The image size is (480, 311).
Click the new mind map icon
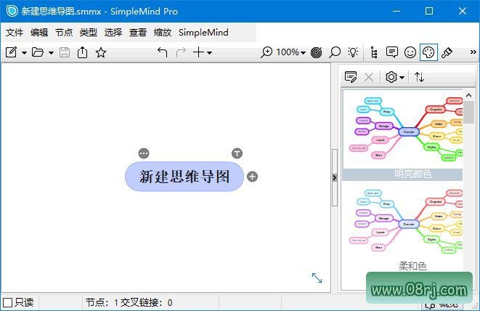pyautogui.click(x=11, y=52)
